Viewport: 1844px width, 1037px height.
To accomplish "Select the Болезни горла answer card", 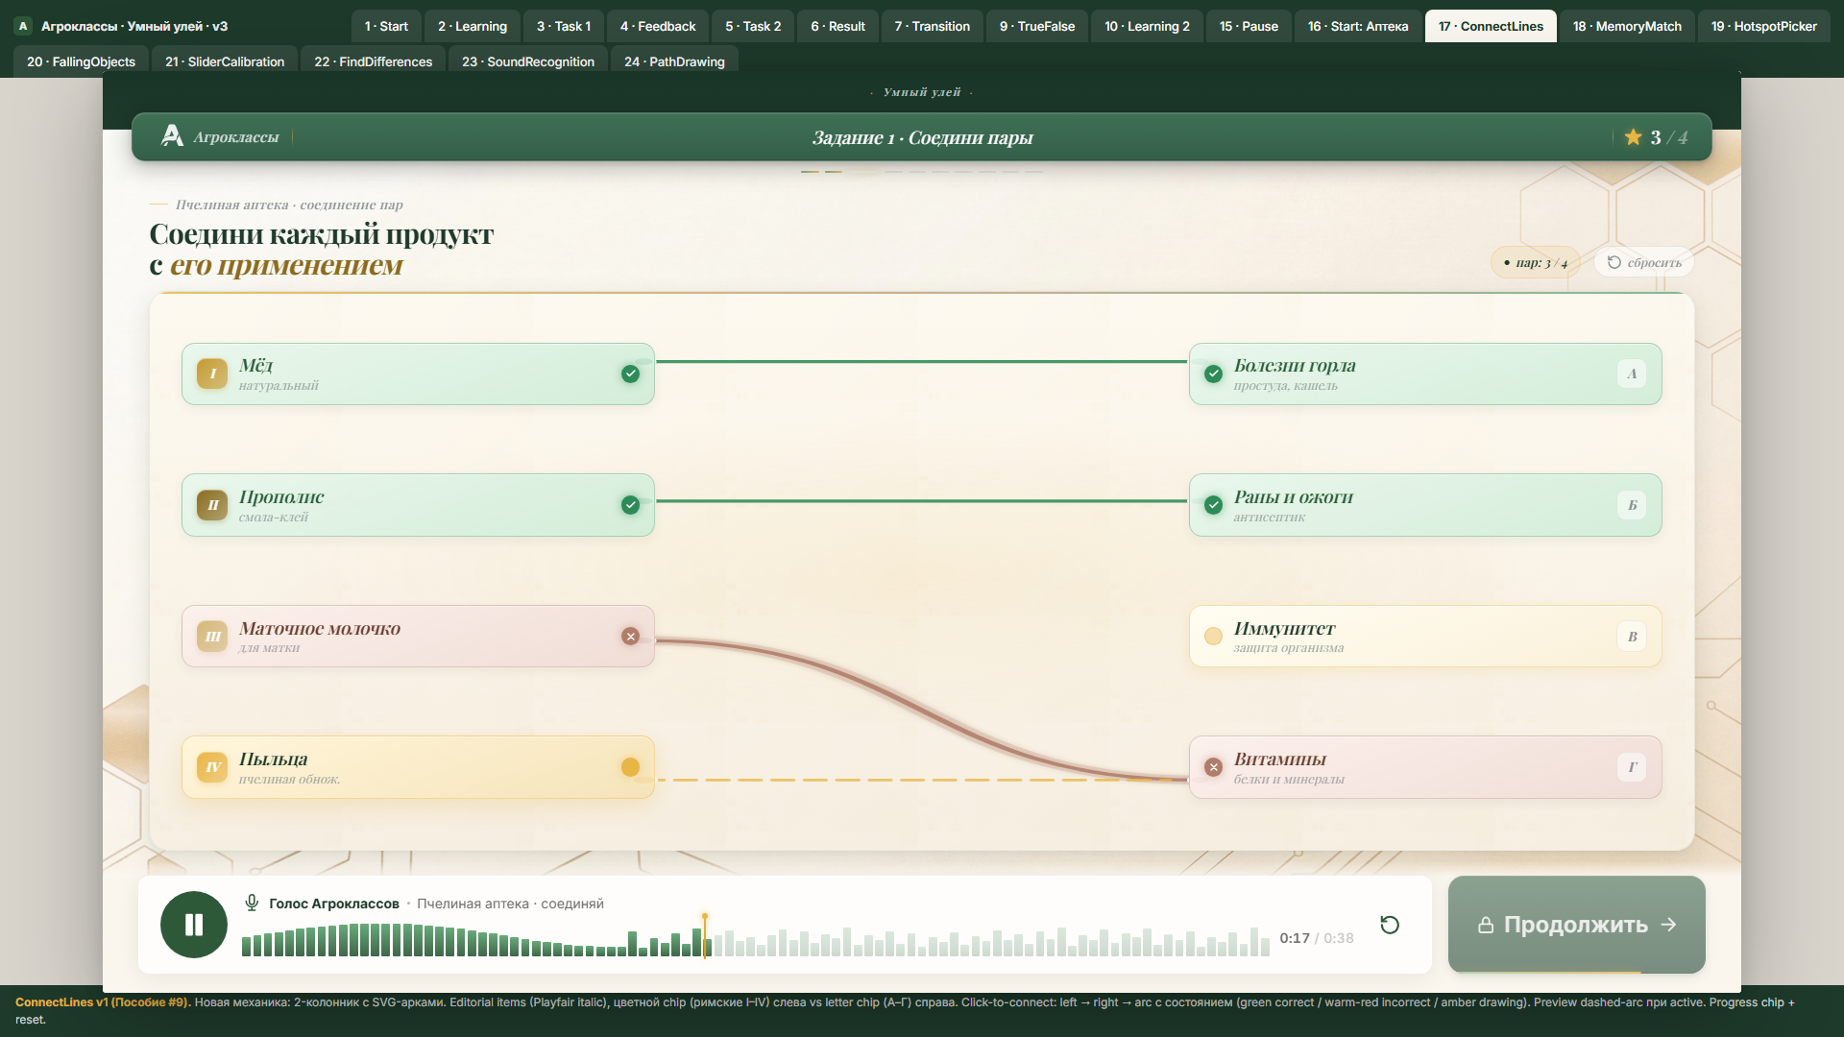I will [x=1425, y=374].
